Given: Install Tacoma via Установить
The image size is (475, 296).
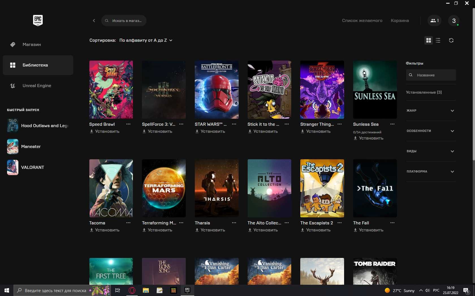Looking at the screenshot, I should coord(105,230).
